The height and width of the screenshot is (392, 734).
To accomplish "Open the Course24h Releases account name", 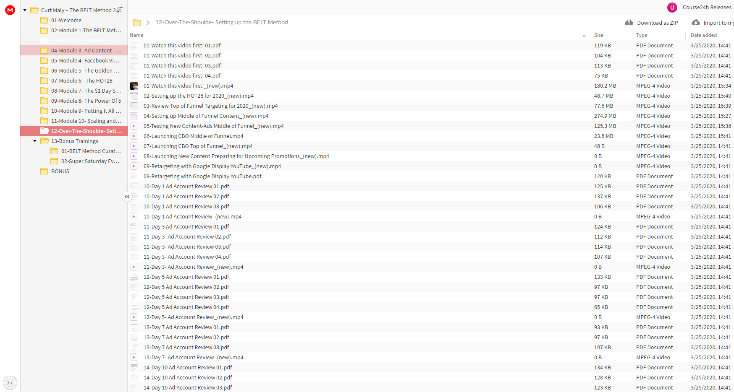I will tap(707, 8).
